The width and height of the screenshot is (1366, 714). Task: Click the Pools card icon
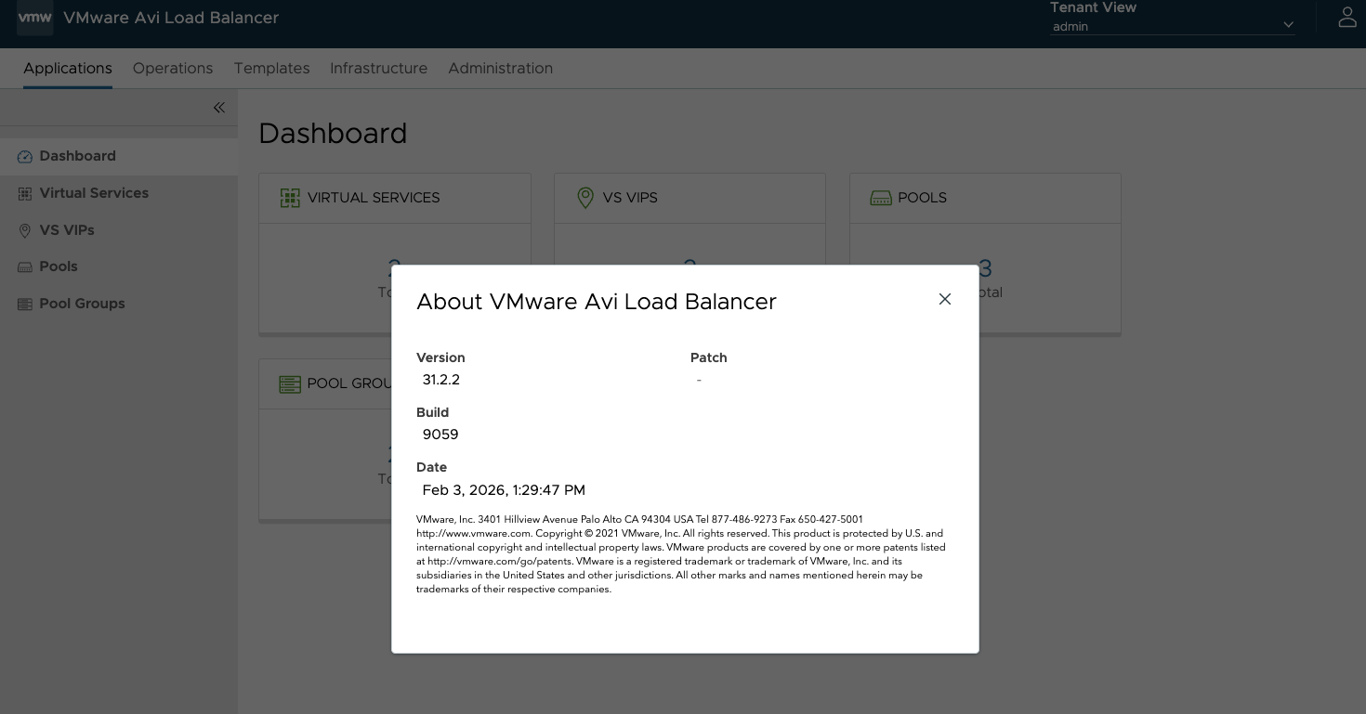pos(881,198)
